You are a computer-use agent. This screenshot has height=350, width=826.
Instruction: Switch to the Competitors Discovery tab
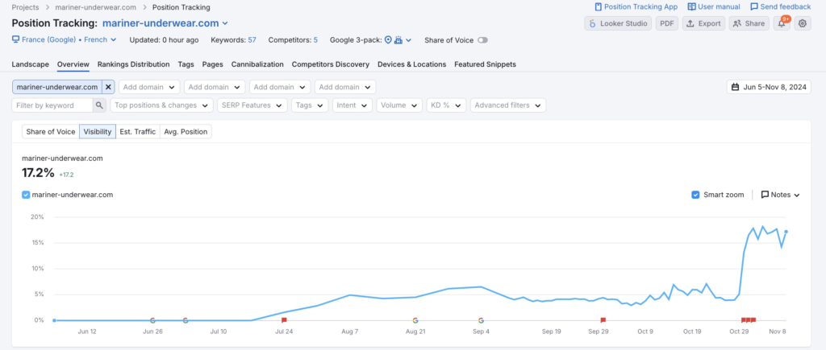[x=330, y=64]
